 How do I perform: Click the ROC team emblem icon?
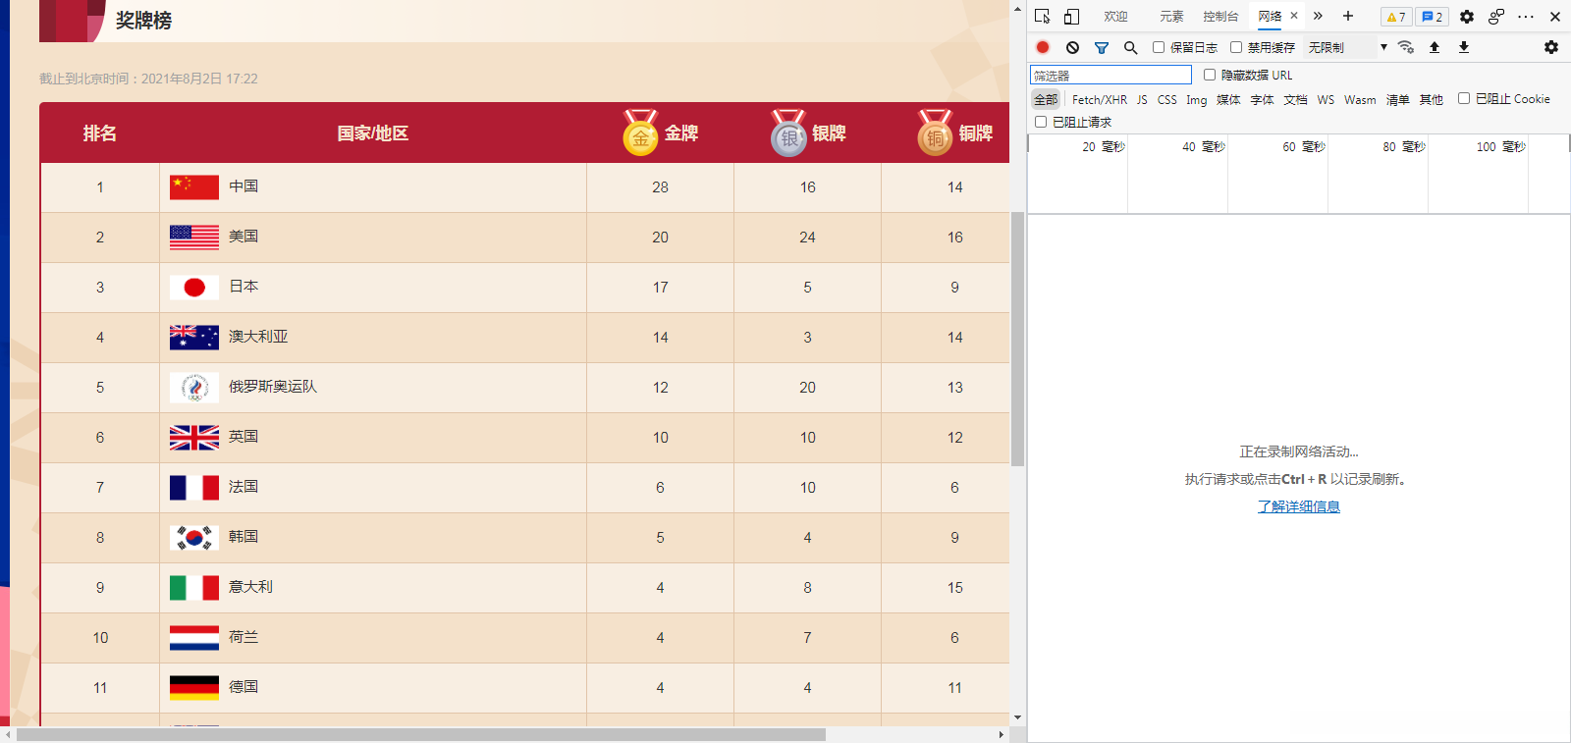(194, 387)
